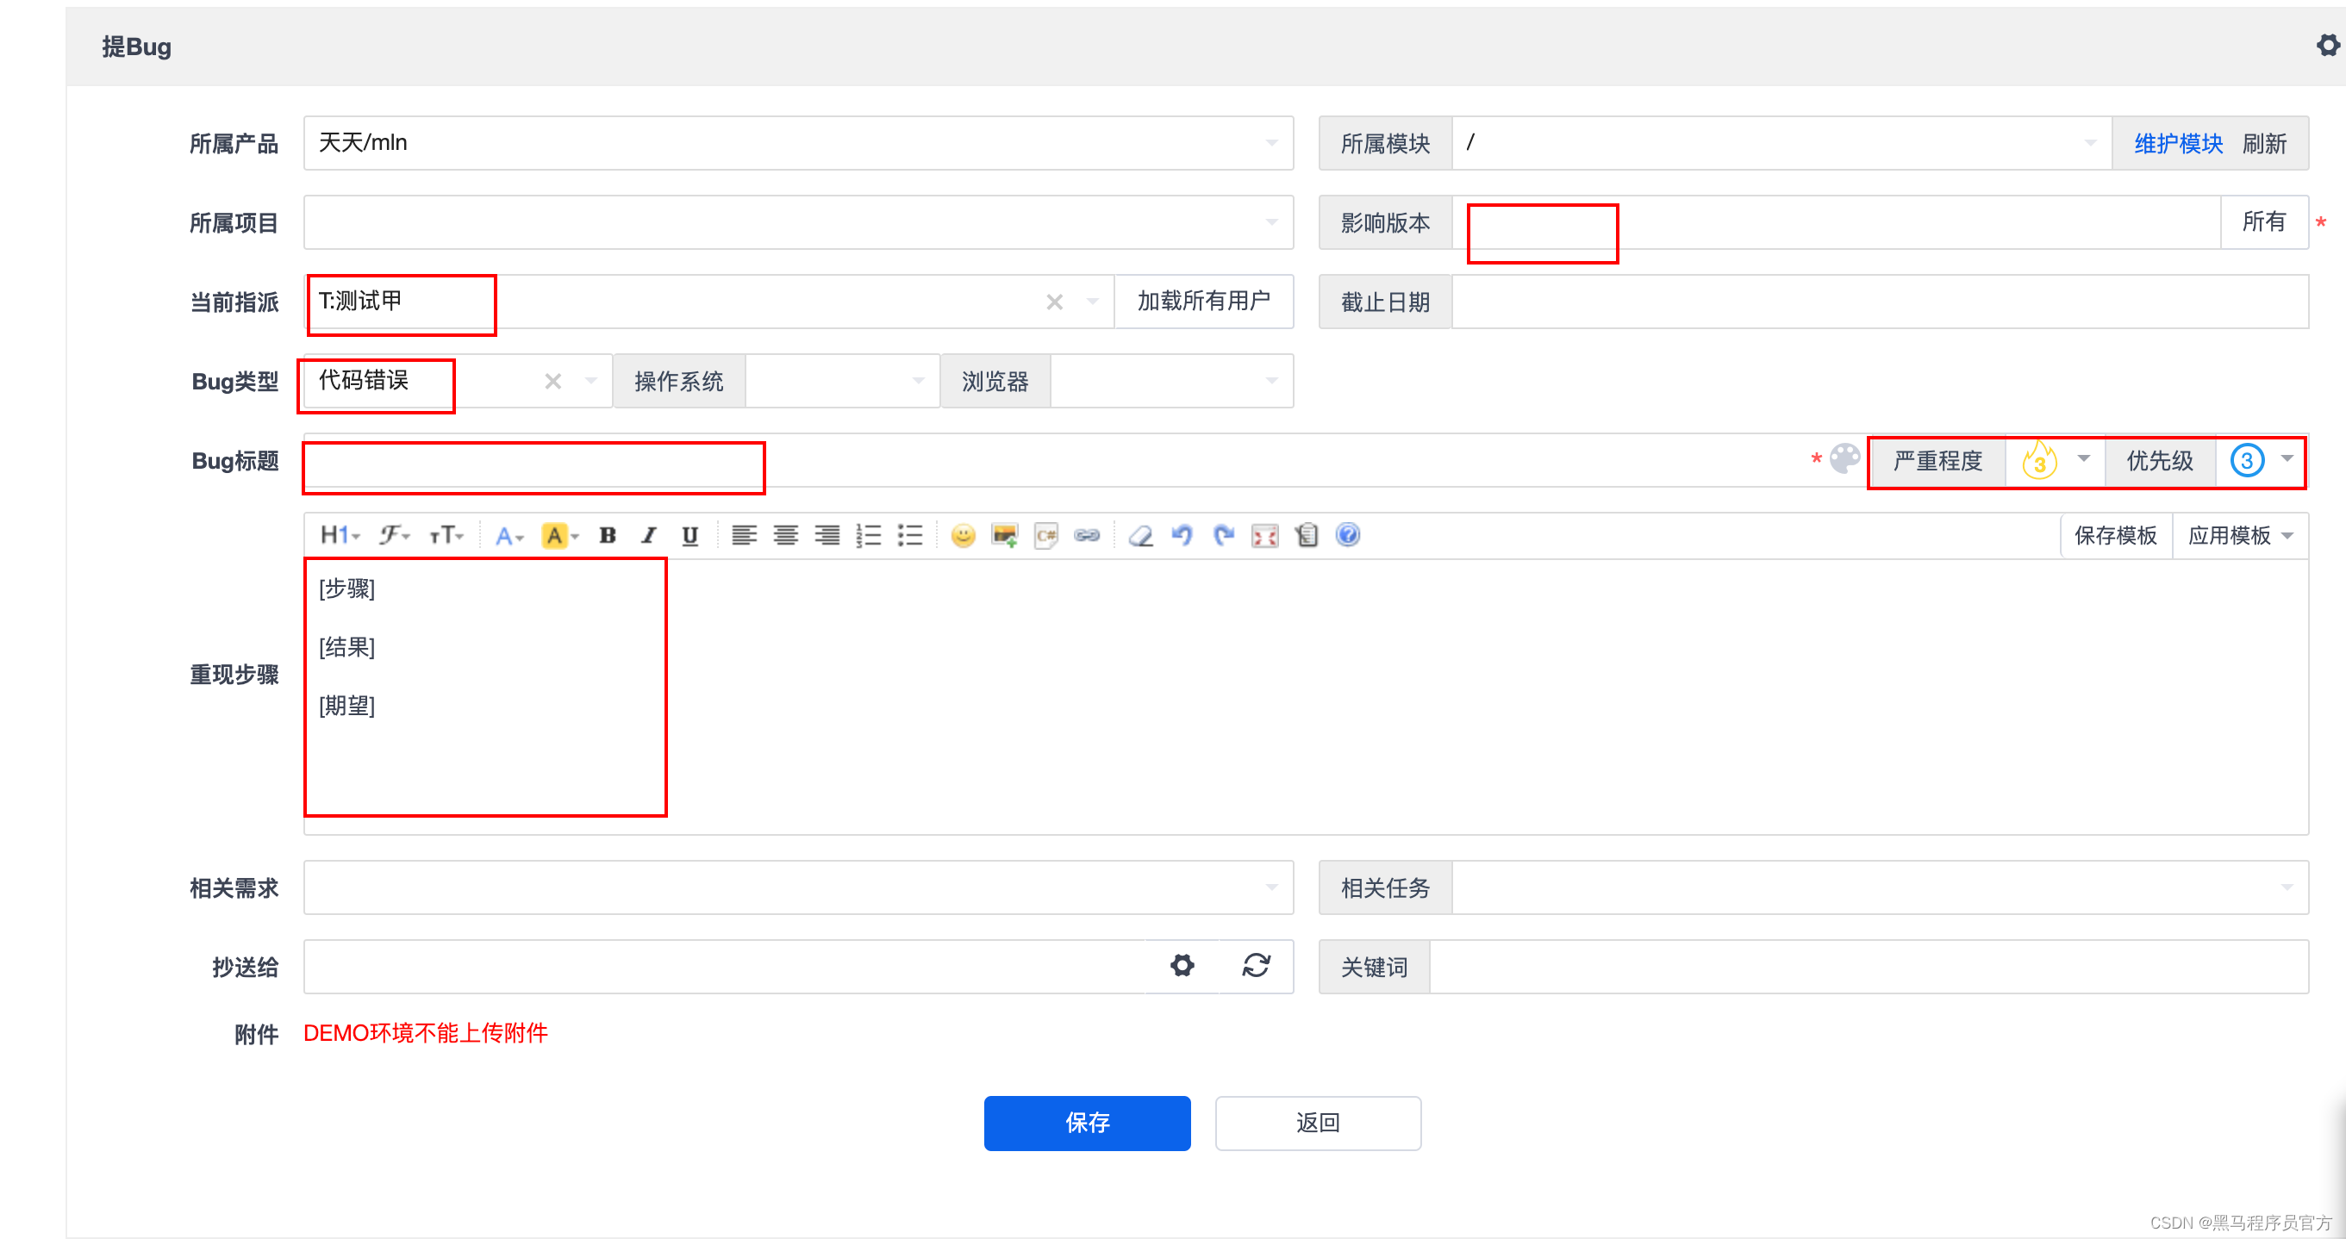Insert an image in the editor

tap(1005, 535)
